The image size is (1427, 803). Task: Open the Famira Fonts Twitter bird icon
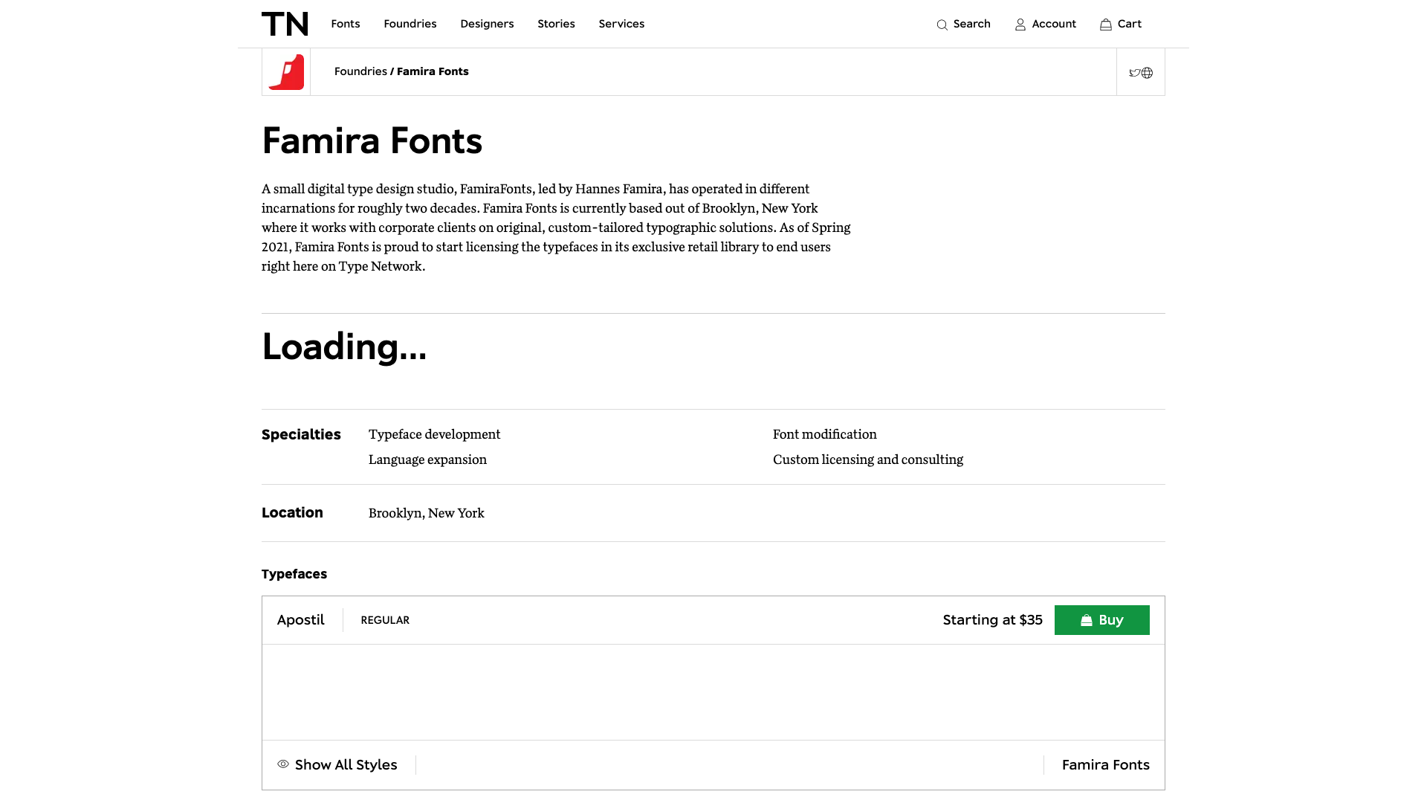pyautogui.click(x=1134, y=73)
